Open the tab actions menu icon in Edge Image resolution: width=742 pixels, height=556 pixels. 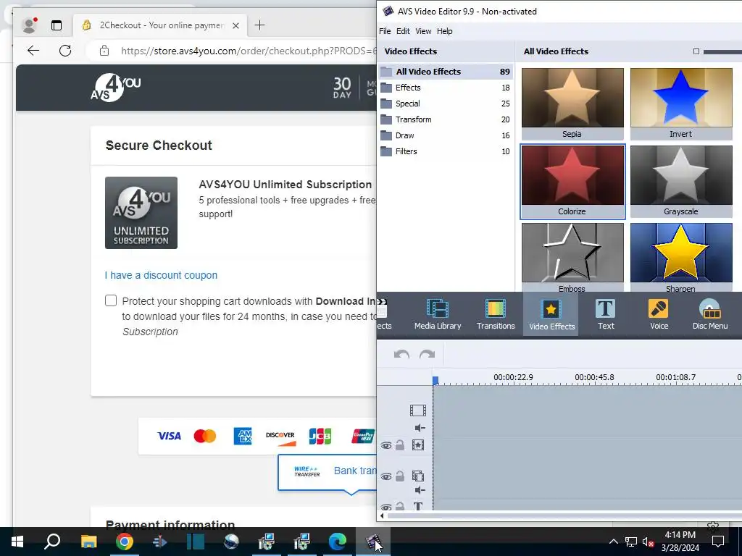[57, 25]
